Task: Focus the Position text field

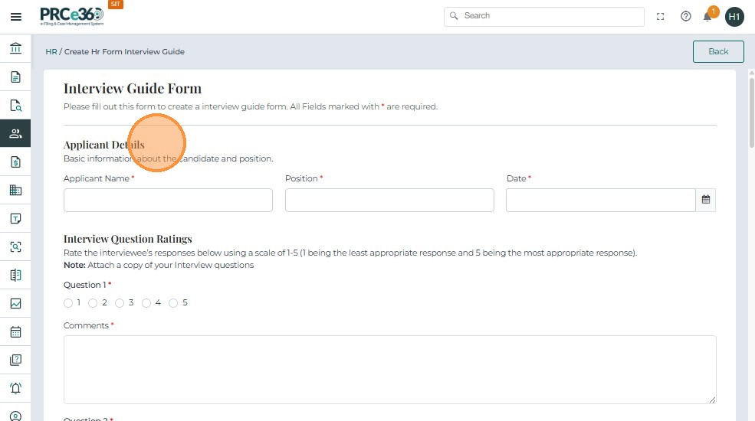Action: (389, 200)
